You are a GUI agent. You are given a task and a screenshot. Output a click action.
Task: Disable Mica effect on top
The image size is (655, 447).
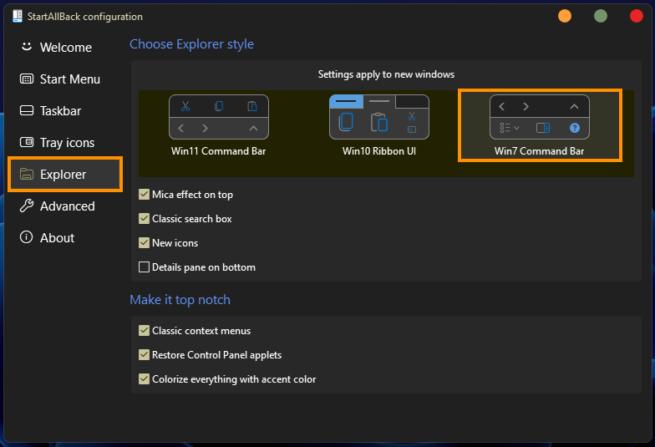coord(144,194)
